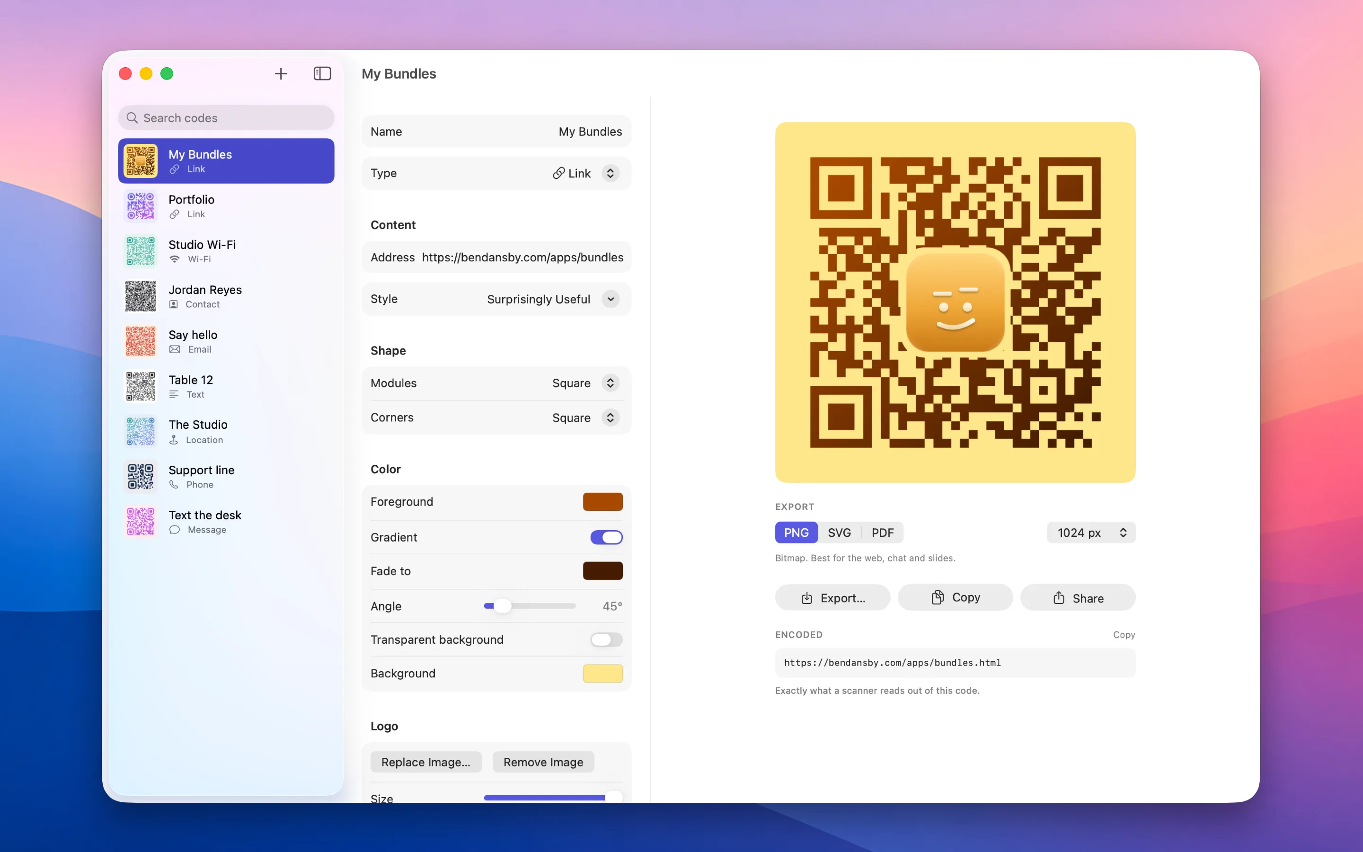This screenshot has height=852, width=1363.
Task: Click the Say hello QR code icon
Action: (x=141, y=341)
